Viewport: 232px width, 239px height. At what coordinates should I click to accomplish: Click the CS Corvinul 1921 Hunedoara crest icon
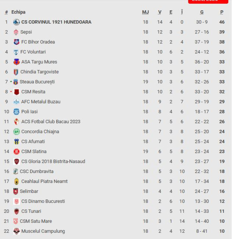(x=16, y=22)
